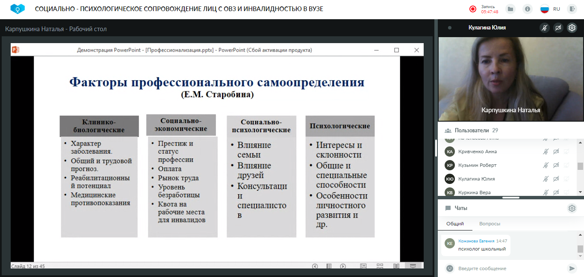Click the users list scrollbar thumb

(x=580, y=166)
